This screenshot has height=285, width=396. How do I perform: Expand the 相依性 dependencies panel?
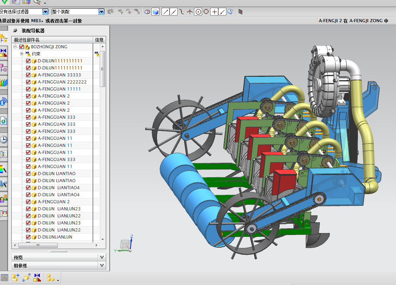[102, 265]
